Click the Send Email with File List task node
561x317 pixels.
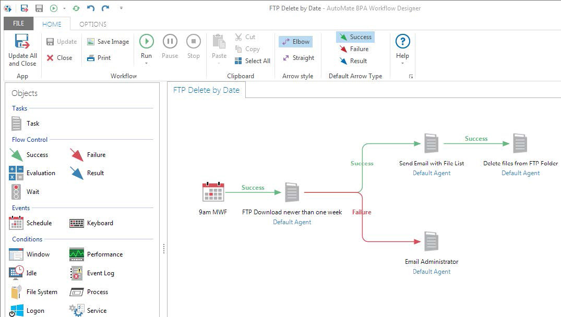pos(432,143)
